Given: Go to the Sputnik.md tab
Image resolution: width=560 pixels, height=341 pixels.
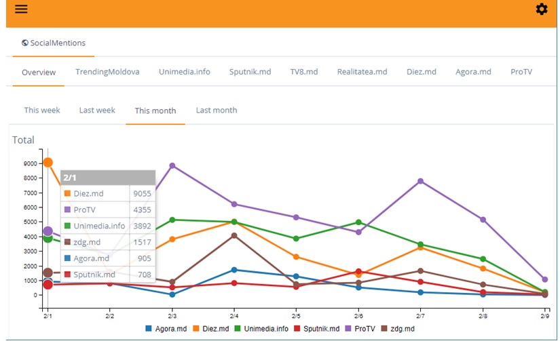Looking at the screenshot, I should [x=250, y=72].
